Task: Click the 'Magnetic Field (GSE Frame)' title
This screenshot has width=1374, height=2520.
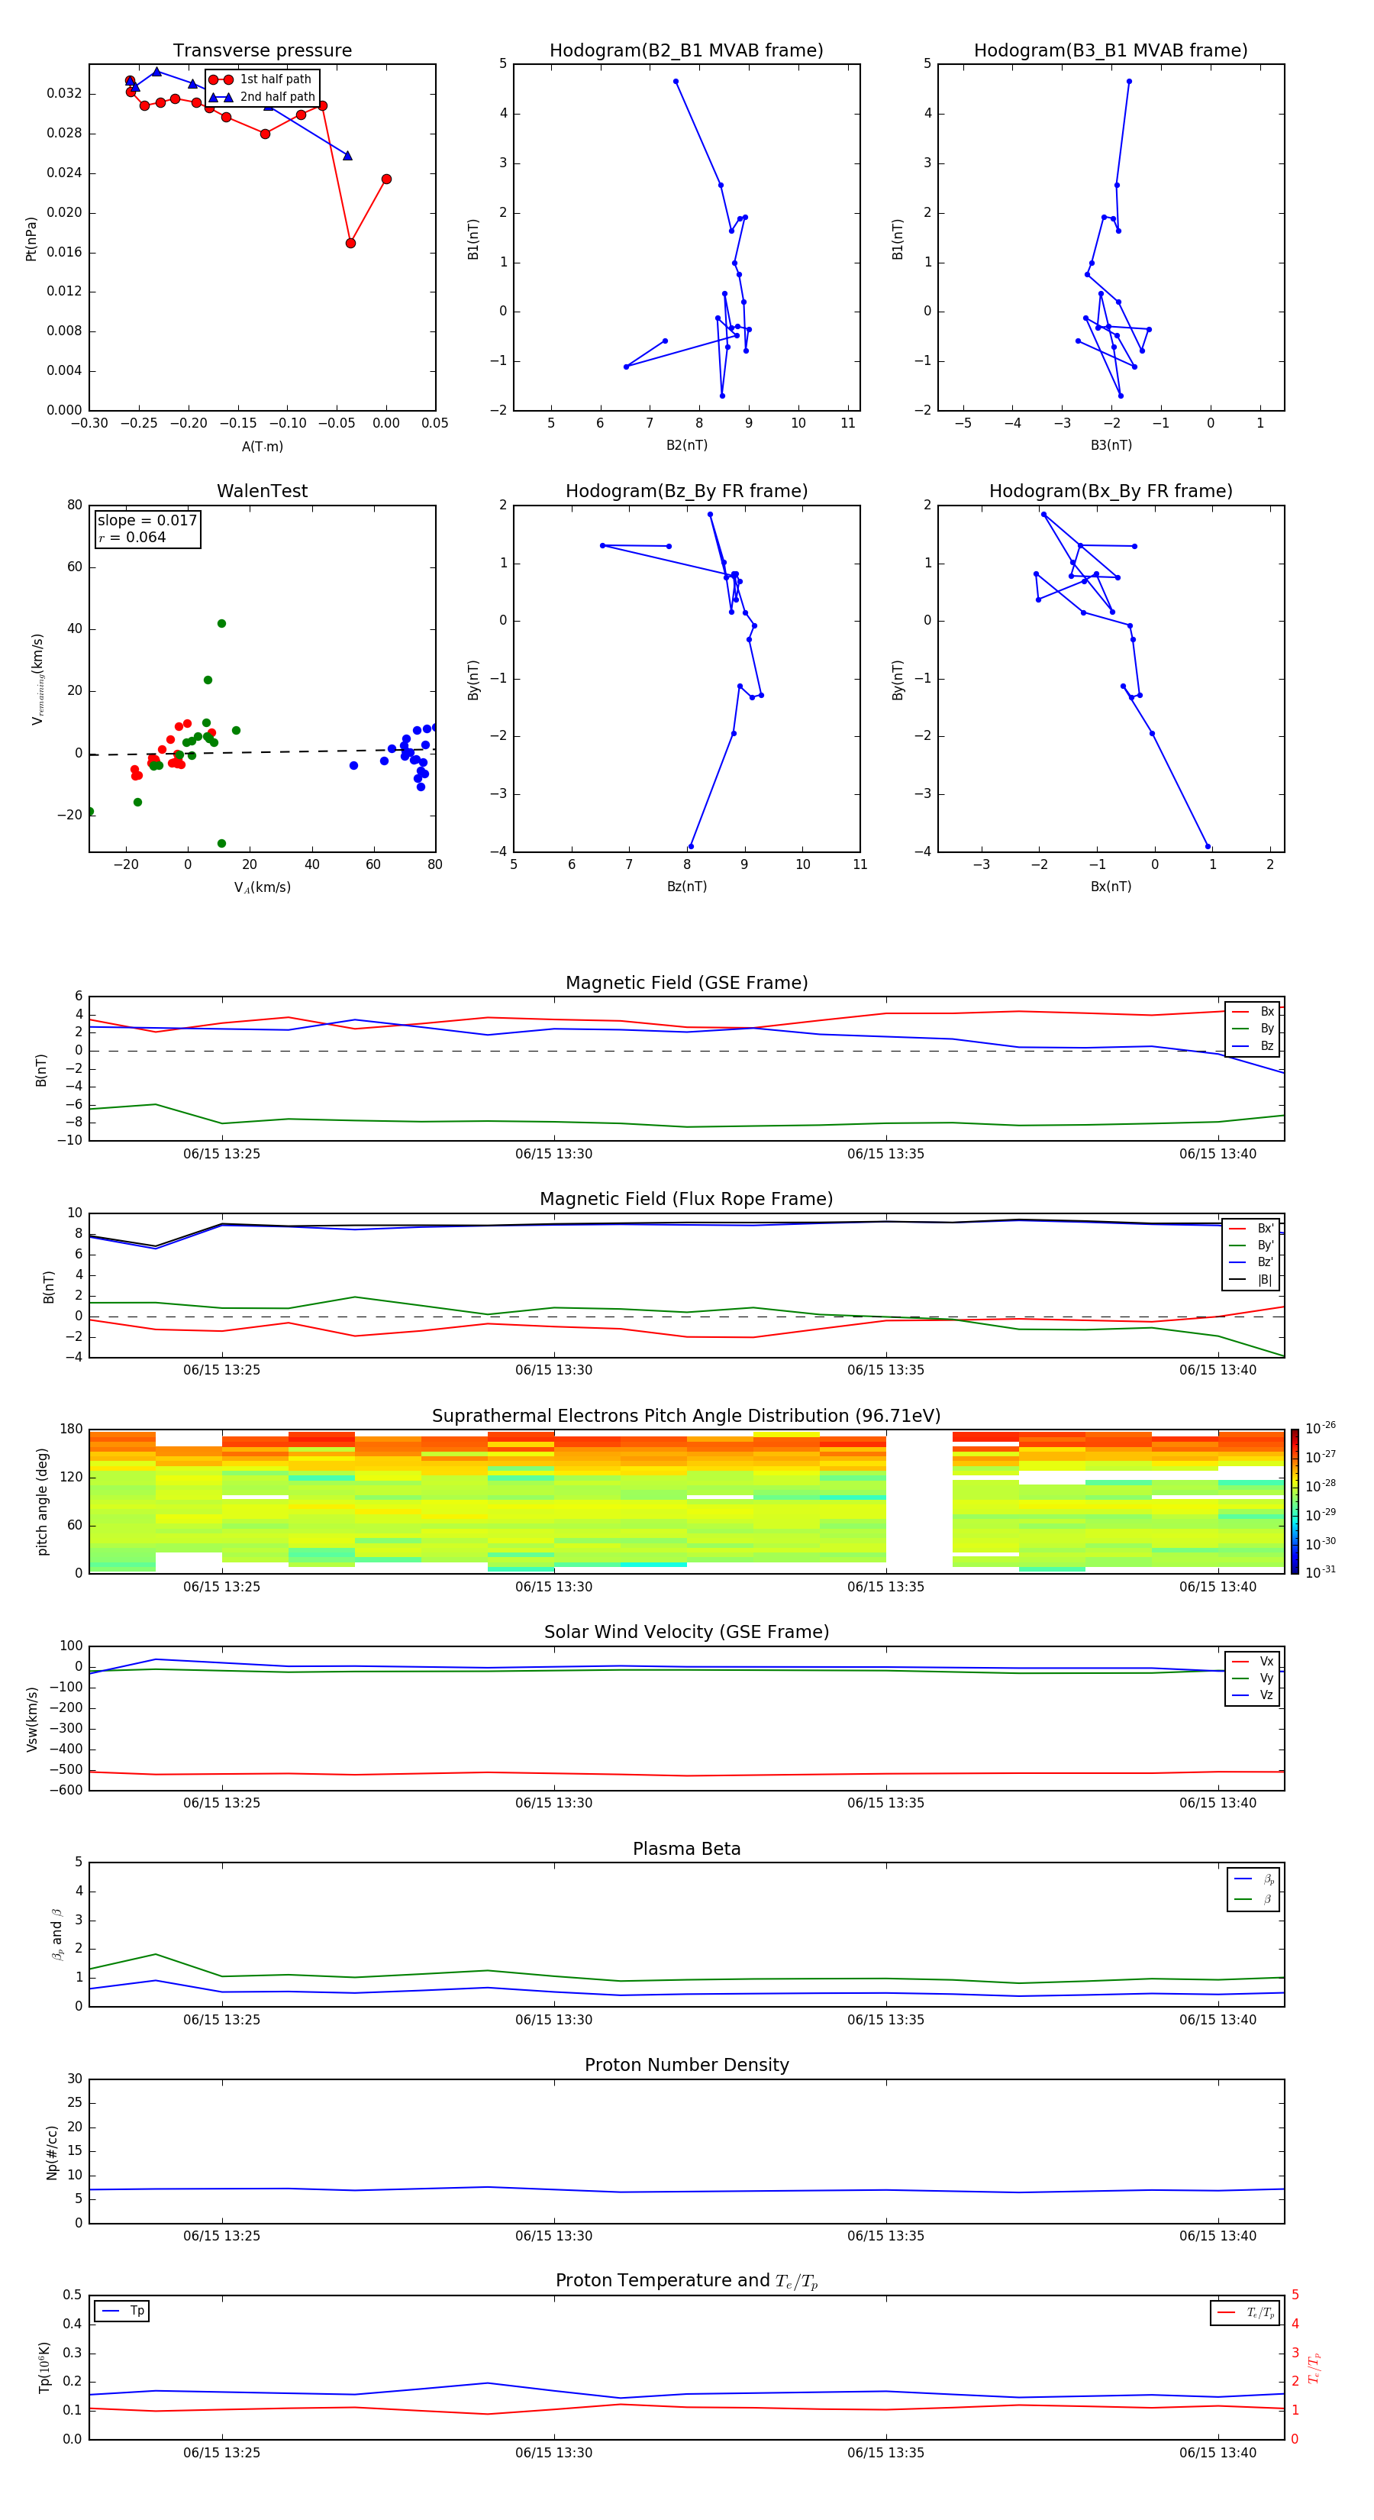Action: pyautogui.click(x=686, y=983)
